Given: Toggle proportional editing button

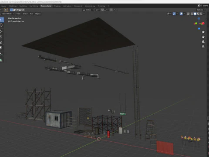Looking at the screenshot, I should point(111,10).
